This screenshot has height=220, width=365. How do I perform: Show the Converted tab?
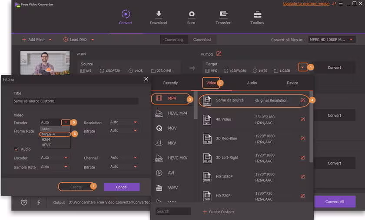tap(202, 40)
